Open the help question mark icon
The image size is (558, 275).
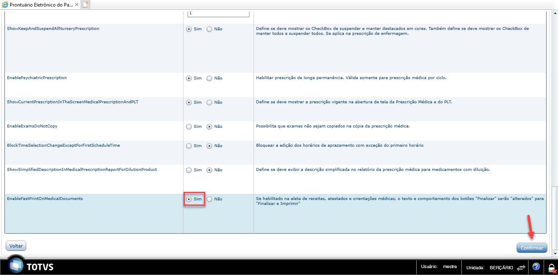pos(536,267)
